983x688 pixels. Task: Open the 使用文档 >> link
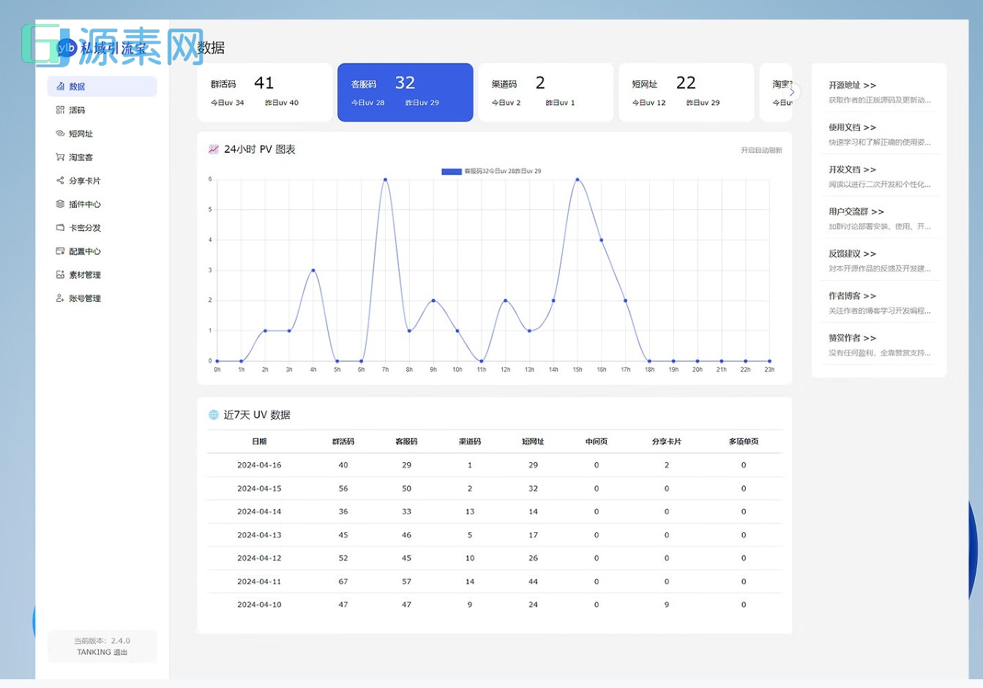click(852, 127)
